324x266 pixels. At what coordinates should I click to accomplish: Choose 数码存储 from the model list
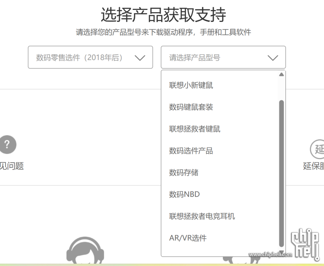click(184, 173)
